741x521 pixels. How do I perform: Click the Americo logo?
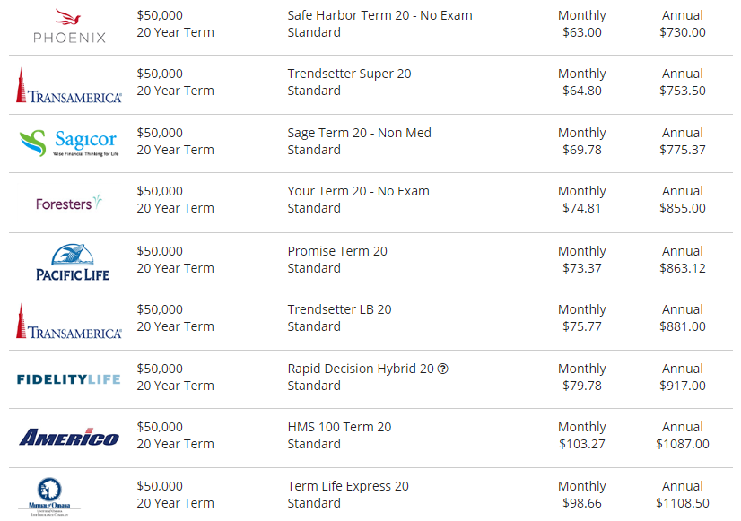click(x=69, y=437)
